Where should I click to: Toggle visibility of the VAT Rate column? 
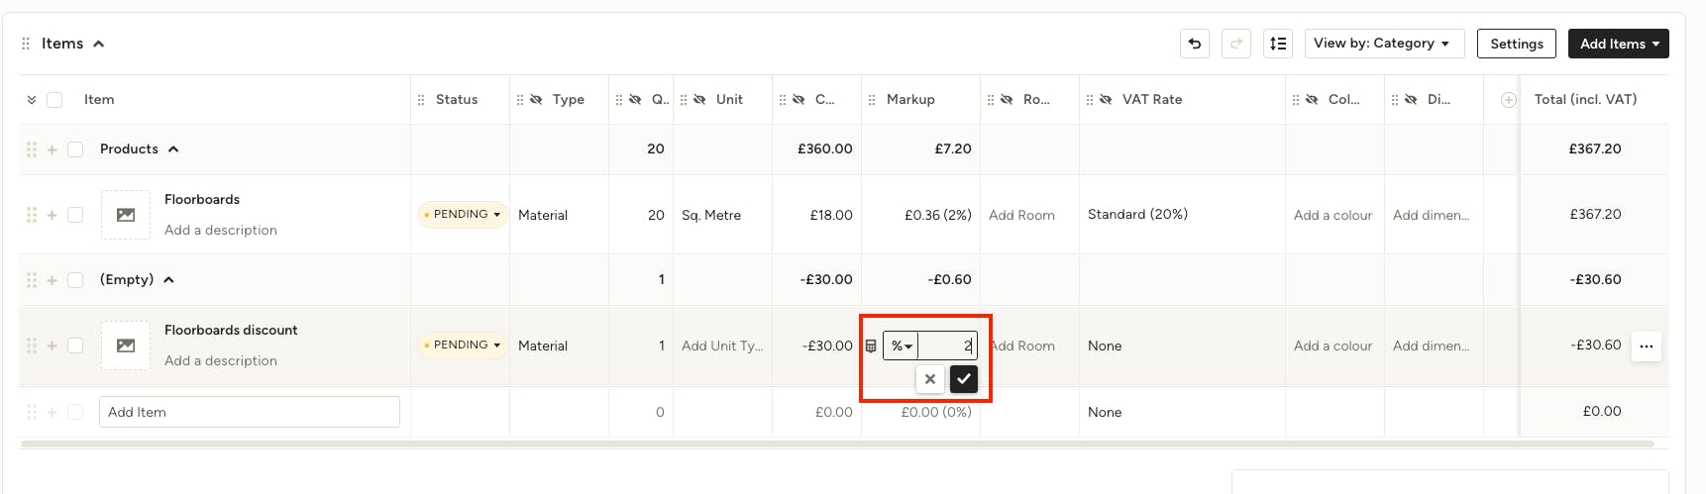pos(1106,100)
